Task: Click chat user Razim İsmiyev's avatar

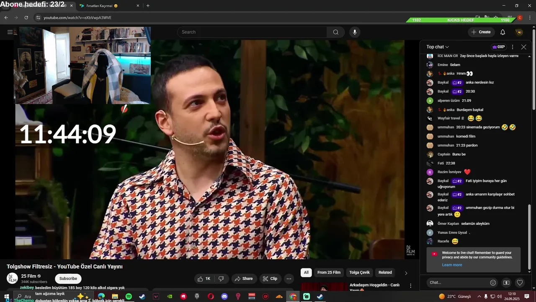Action: (430, 172)
